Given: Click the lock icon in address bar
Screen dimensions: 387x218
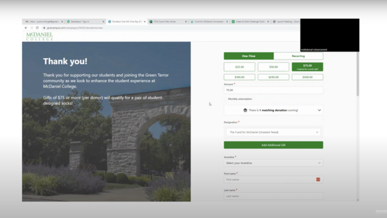Looking at the screenshot, I should (44, 28).
